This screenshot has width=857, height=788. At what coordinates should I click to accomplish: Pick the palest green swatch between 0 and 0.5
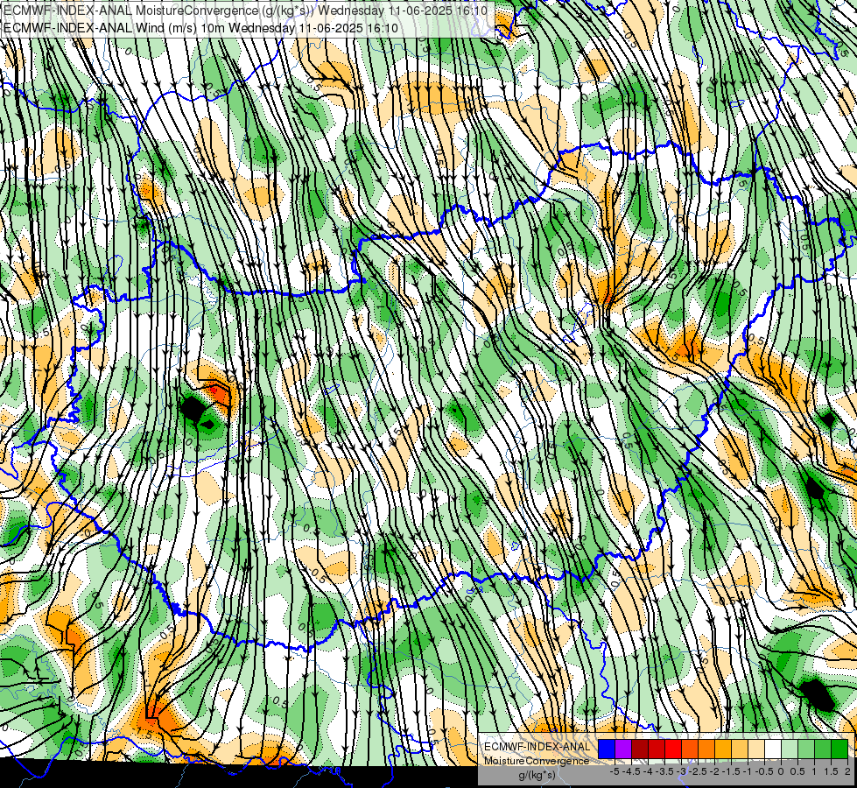coord(790,749)
